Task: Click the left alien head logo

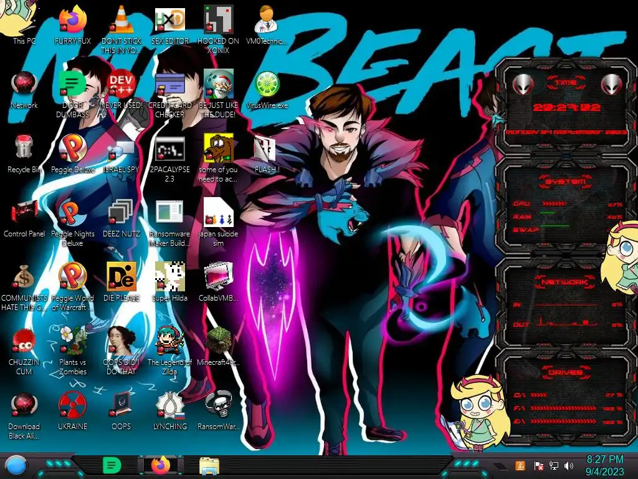Action: [523, 85]
